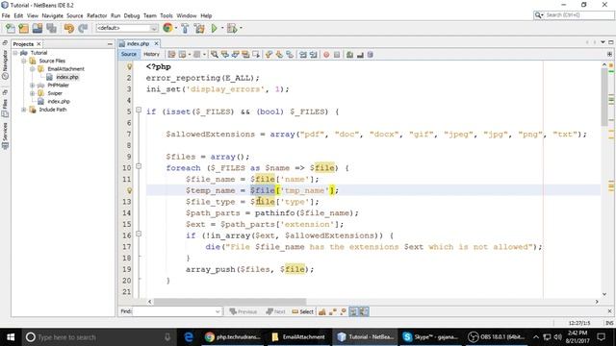Viewport: 616px width, 346px height.
Task: Click the Previous button in find bar
Action: 243,311
